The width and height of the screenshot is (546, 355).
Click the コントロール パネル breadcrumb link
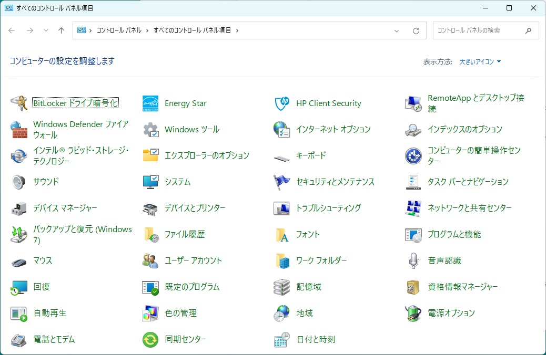coord(119,30)
